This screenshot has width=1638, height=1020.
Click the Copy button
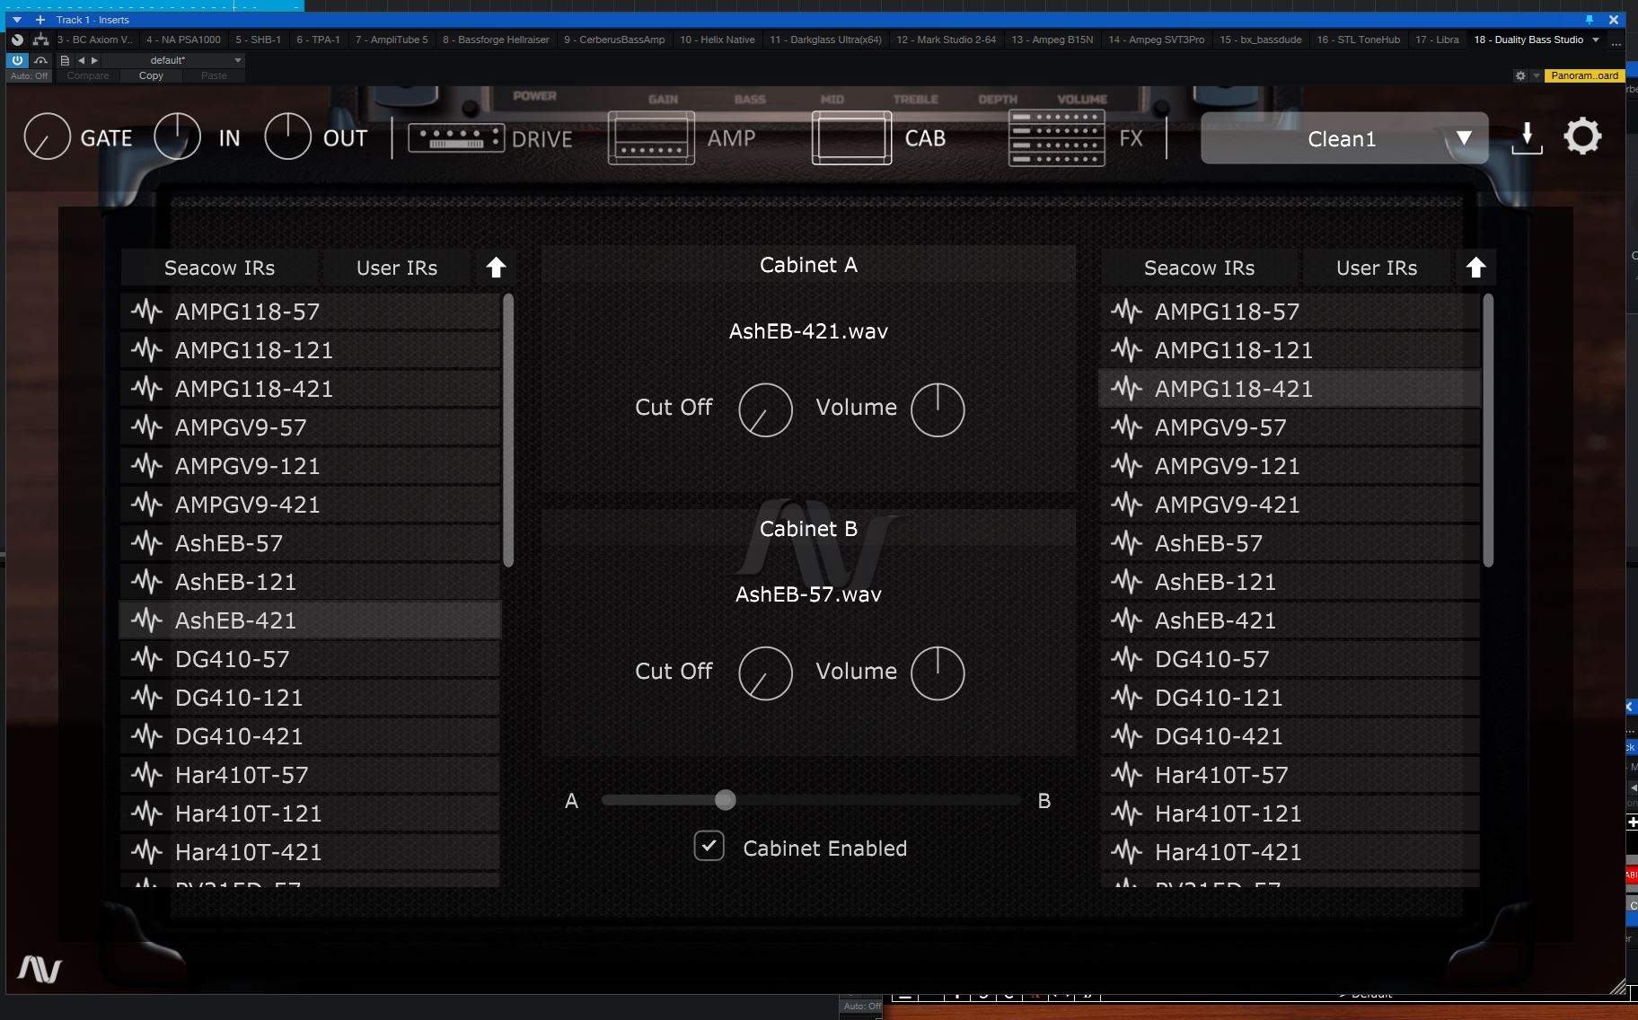click(151, 75)
